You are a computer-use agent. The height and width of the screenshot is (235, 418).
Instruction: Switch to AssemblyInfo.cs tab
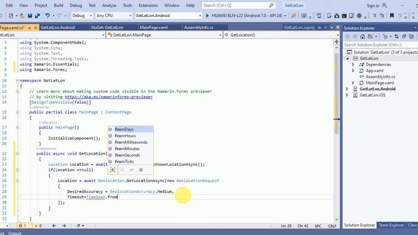coord(199,27)
